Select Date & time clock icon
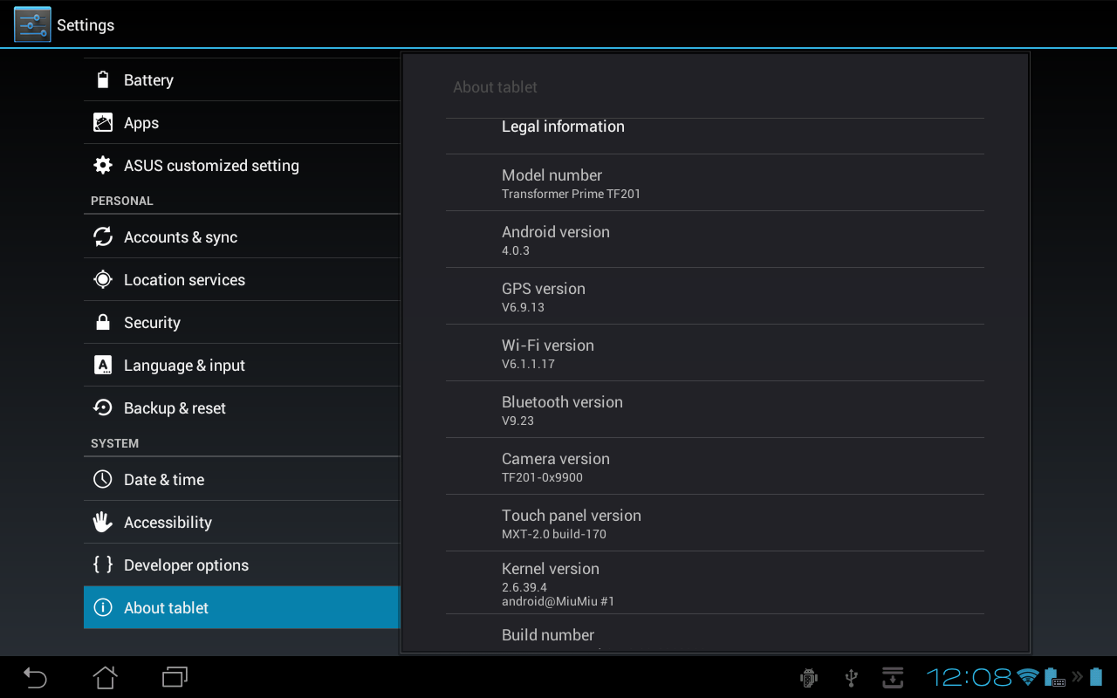Viewport: 1117px width, 698px height. (x=103, y=479)
